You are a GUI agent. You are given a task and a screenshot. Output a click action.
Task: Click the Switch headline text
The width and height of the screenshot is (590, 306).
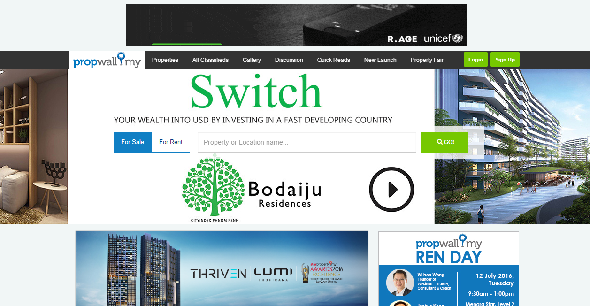[257, 91]
